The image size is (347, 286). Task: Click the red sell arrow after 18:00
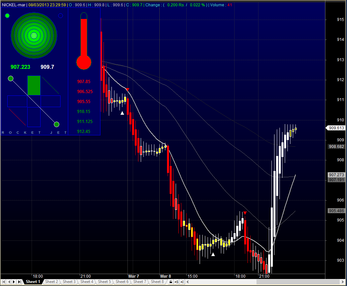click(245, 213)
